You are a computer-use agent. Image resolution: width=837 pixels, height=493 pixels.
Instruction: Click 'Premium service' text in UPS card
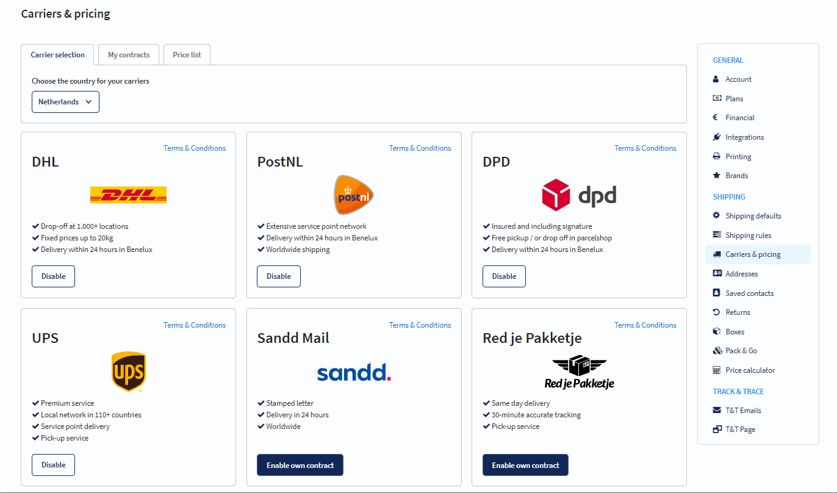pyautogui.click(x=68, y=403)
